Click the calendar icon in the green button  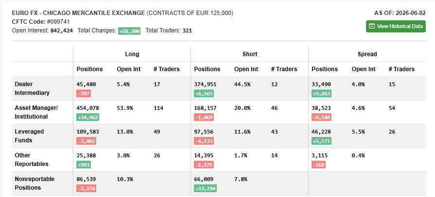point(371,26)
